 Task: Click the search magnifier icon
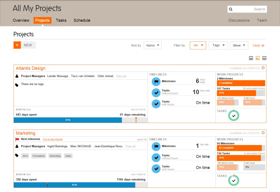[x=231, y=9]
